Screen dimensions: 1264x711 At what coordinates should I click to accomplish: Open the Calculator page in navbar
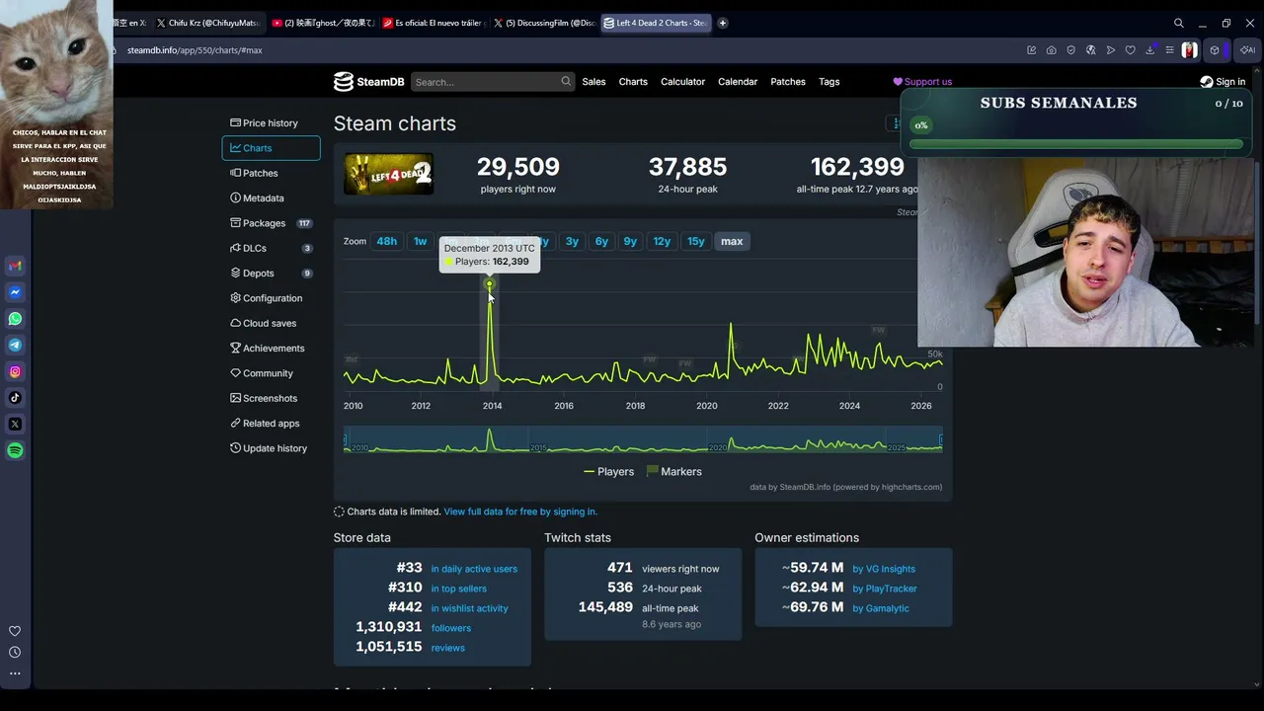682,82
